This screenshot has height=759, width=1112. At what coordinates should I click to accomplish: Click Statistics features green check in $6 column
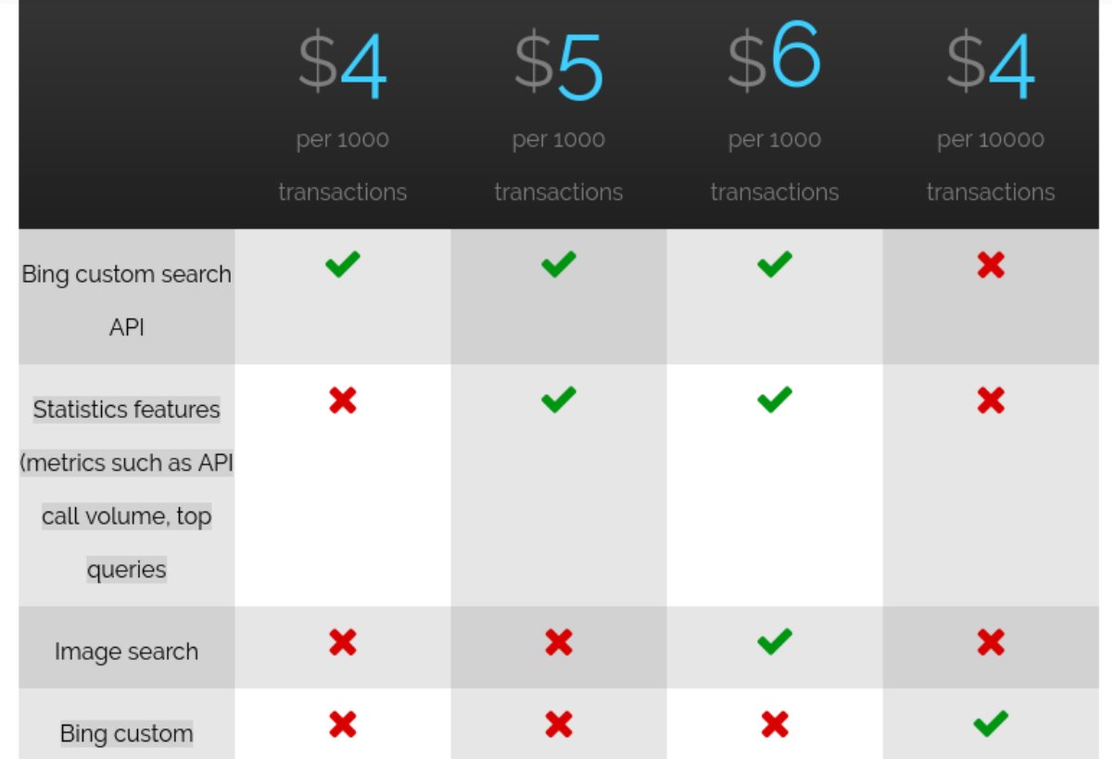(x=774, y=400)
